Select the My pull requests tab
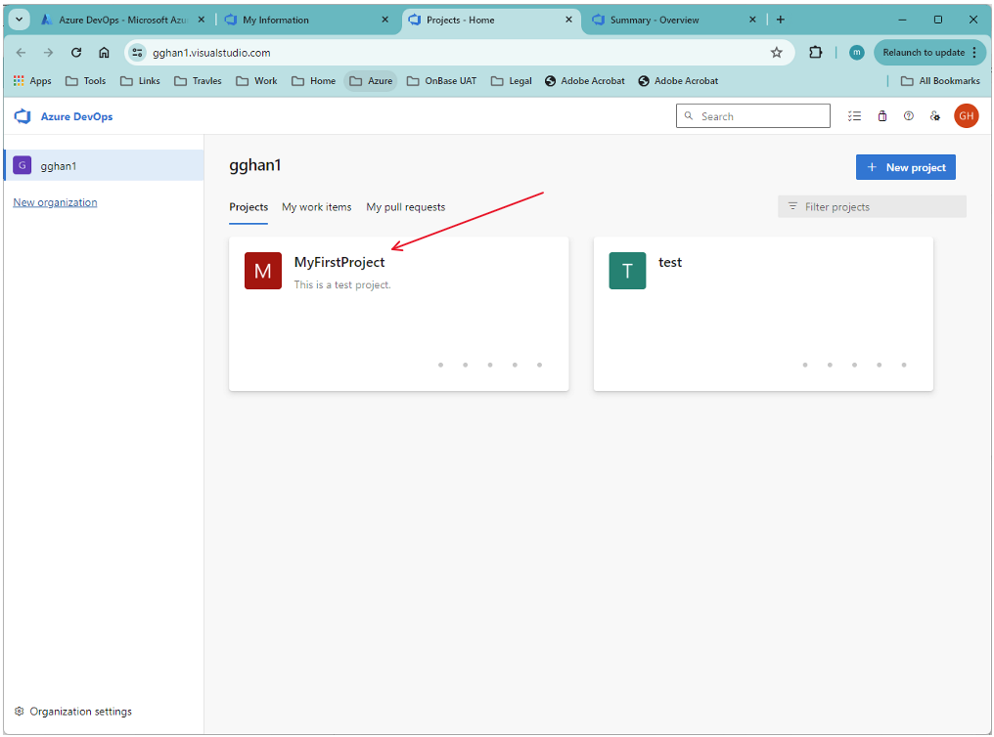 406,207
